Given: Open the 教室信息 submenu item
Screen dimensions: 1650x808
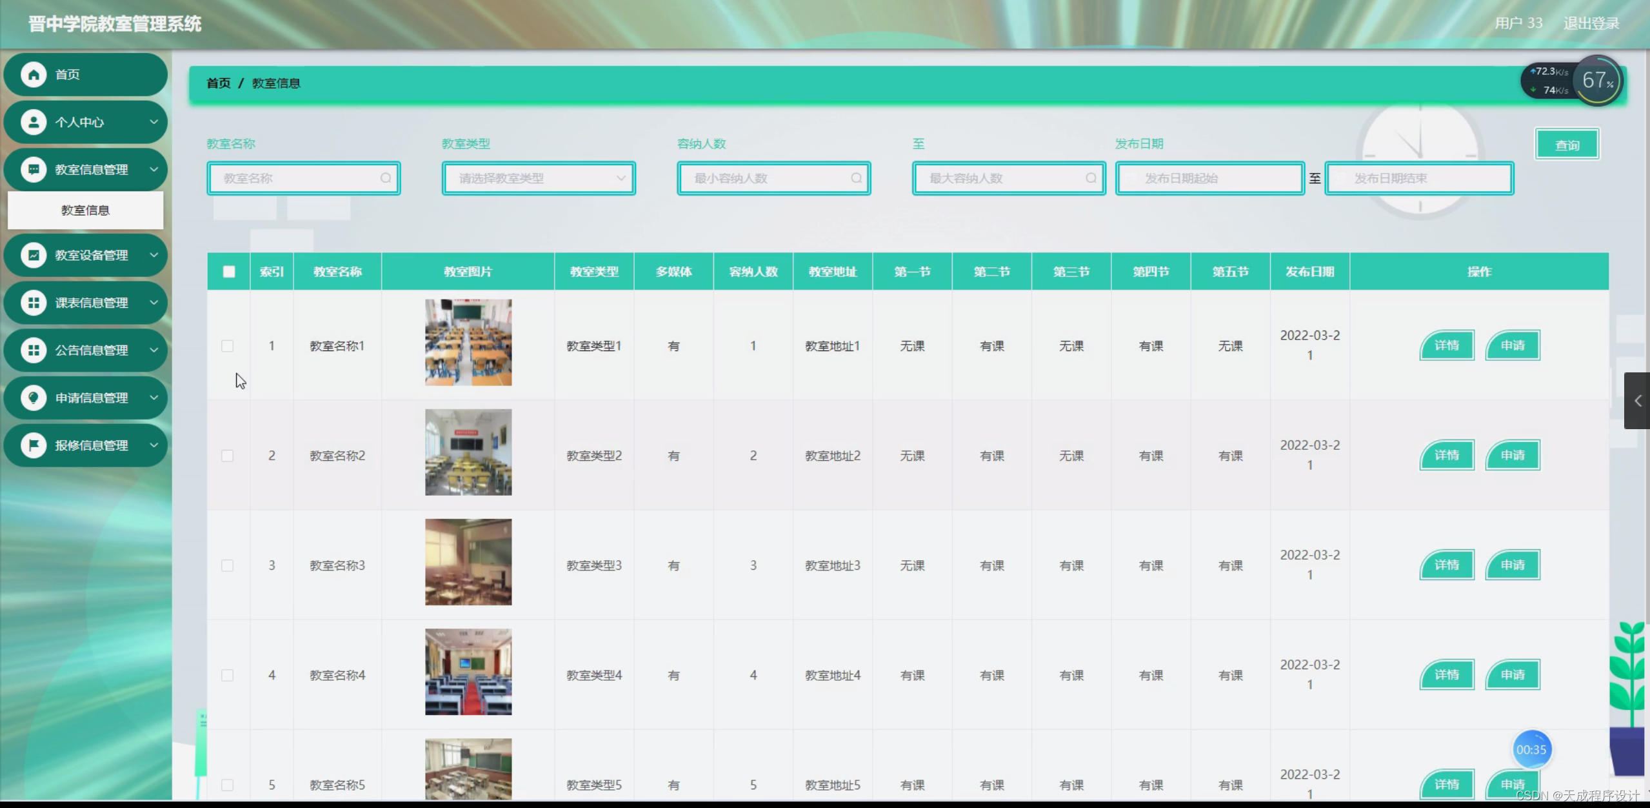Looking at the screenshot, I should click(85, 210).
